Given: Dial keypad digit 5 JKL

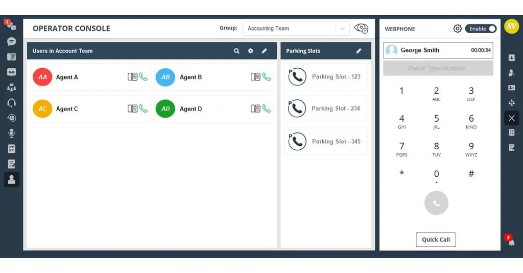Looking at the screenshot, I should click(436, 121).
